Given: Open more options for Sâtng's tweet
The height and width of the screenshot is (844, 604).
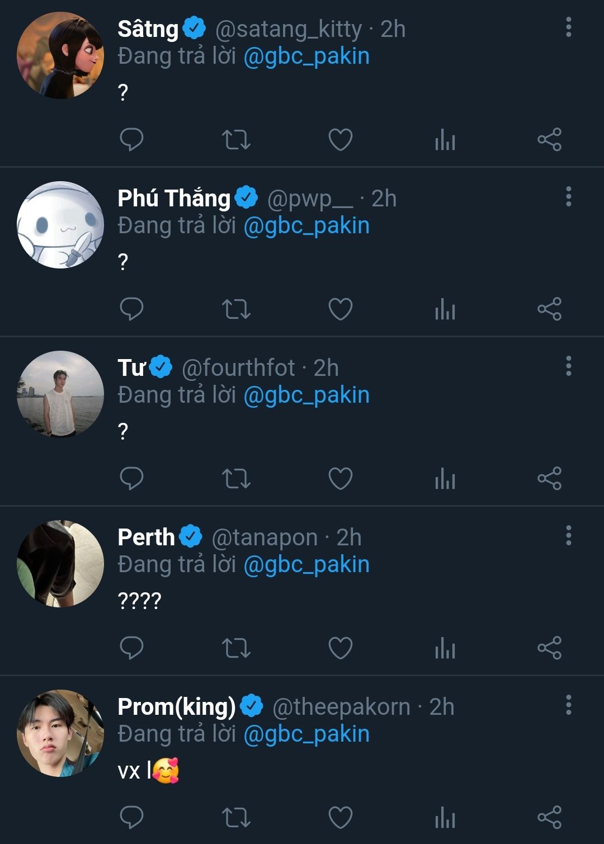Looking at the screenshot, I should [568, 27].
